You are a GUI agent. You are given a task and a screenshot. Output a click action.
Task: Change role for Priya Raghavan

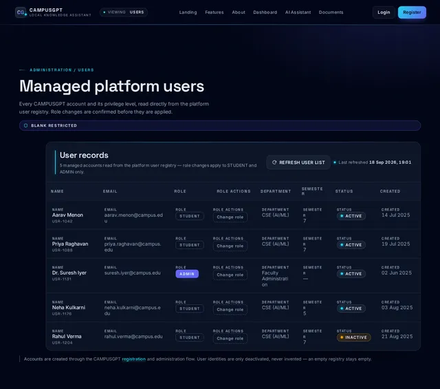(230, 246)
